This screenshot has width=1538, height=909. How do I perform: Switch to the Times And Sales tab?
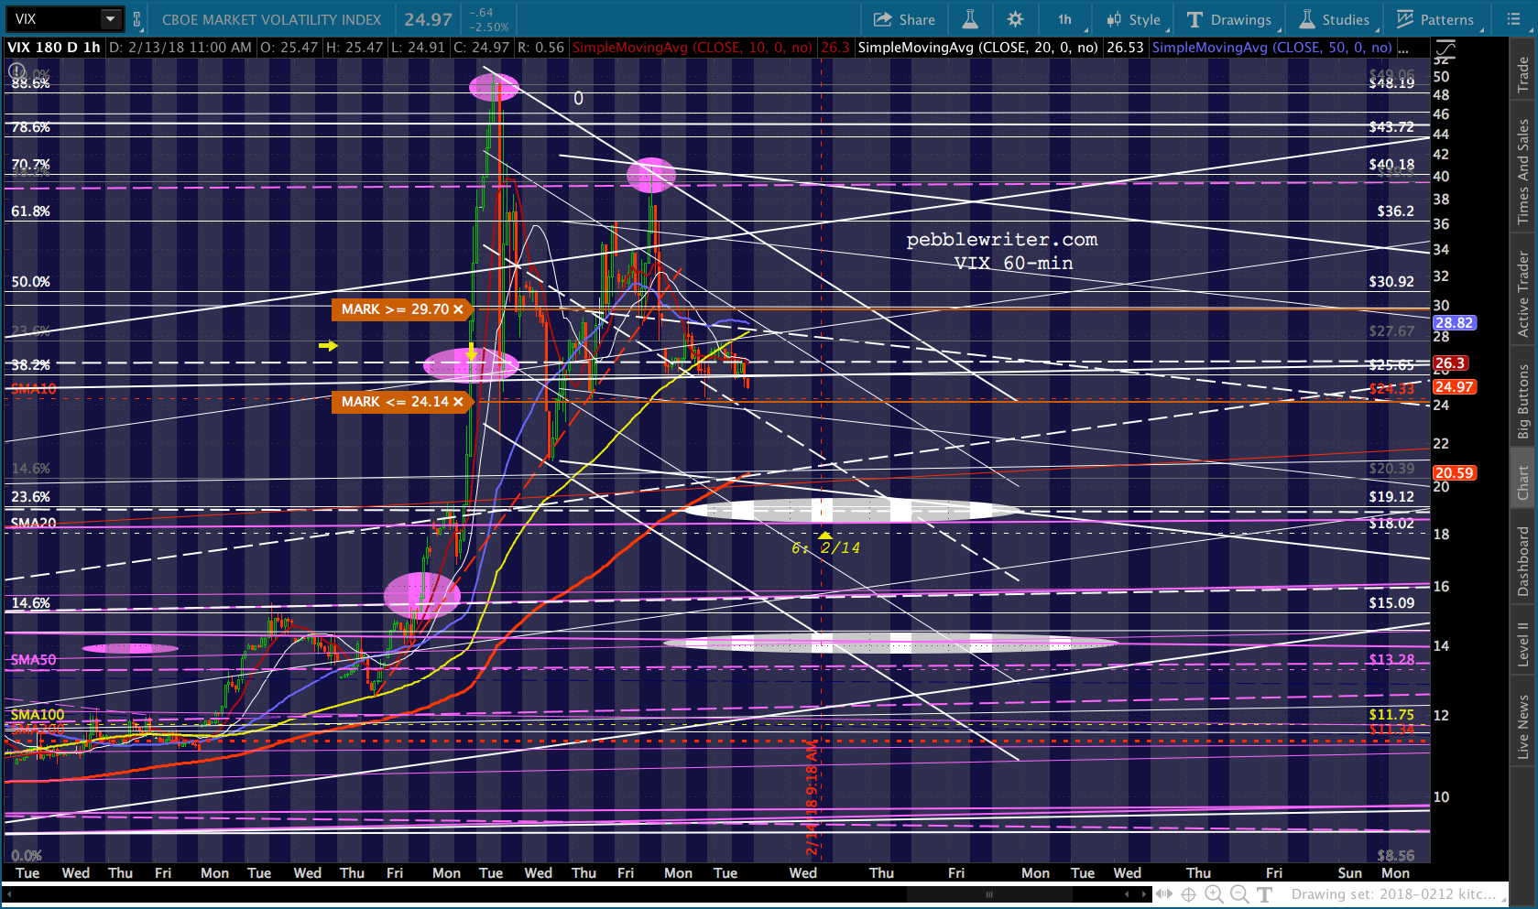coord(1522,172)
